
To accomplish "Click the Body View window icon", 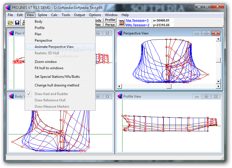I will 11,96.
